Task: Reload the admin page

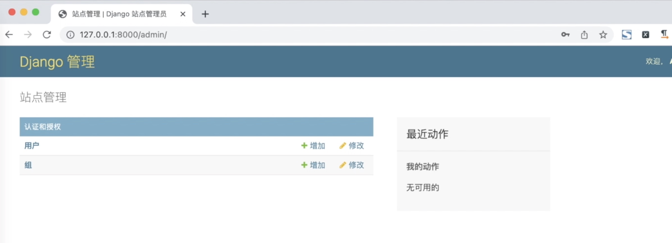Action: 47,34
